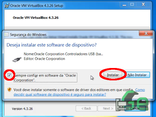Click the security shield warning icon
The image size is (156, 117).
click(x=9, y=90)
